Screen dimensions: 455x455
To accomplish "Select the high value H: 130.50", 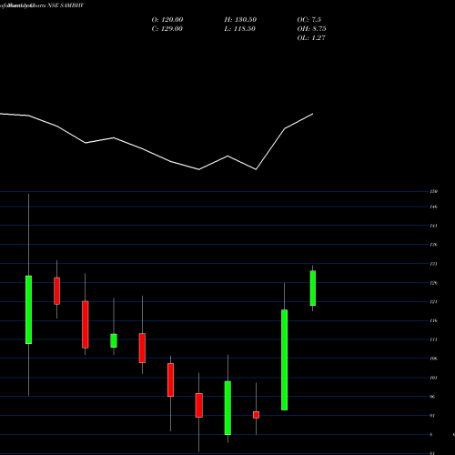I will coord(240,20).
